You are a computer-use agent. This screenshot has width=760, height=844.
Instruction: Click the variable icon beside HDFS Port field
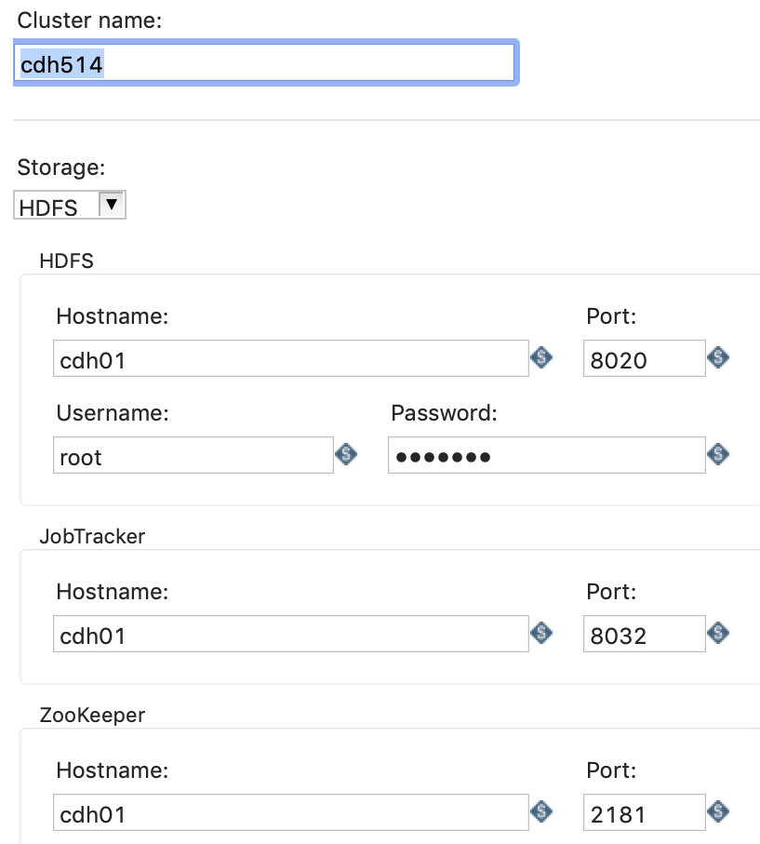717,358
